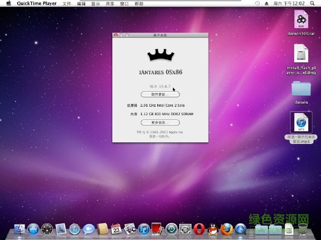321x240 pixels.
Task: Select darwin300.rar file on desktop
Action: coord(301,20)
